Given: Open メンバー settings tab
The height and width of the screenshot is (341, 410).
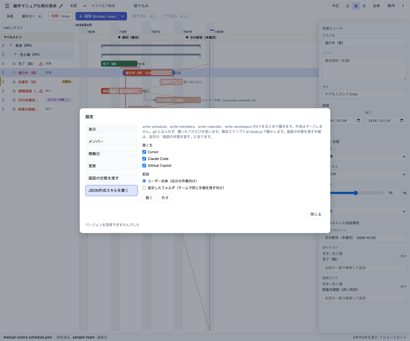Looking at the screenshot, I should coord(112,142).
